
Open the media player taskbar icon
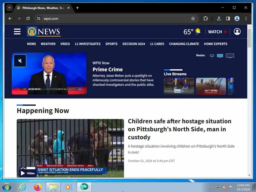click(68, 187)
